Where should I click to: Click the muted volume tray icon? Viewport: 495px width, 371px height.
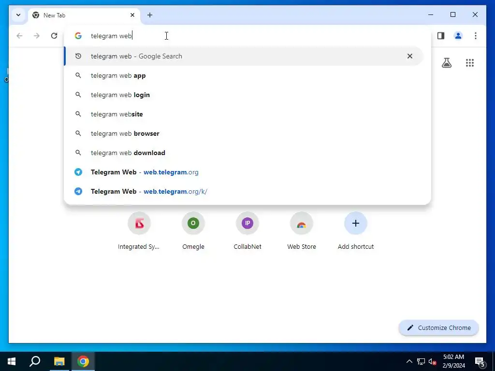pyautogui.click(x=432, y=361)
